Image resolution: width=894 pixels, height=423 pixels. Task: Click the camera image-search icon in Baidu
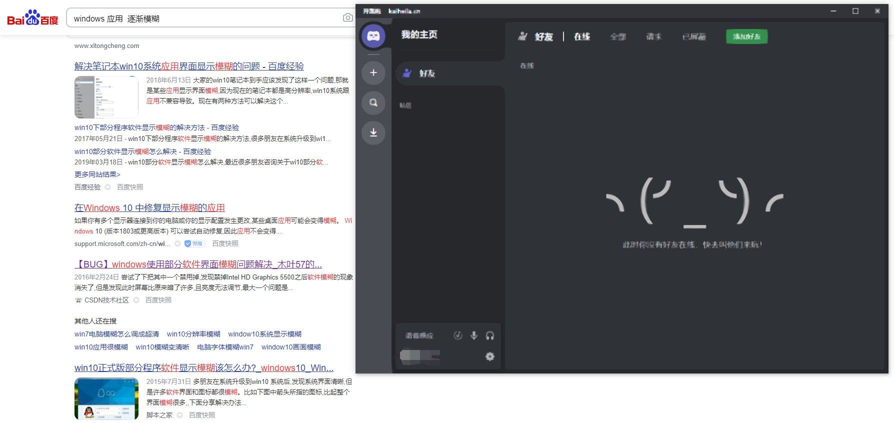(x=348, y=18)
